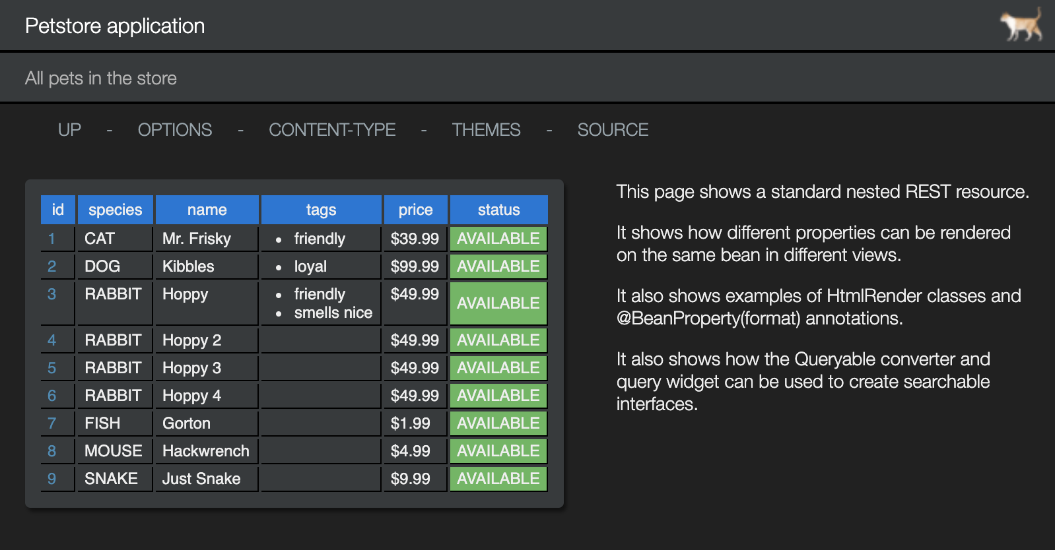
Task: Click the price column header
Action: 415,210
